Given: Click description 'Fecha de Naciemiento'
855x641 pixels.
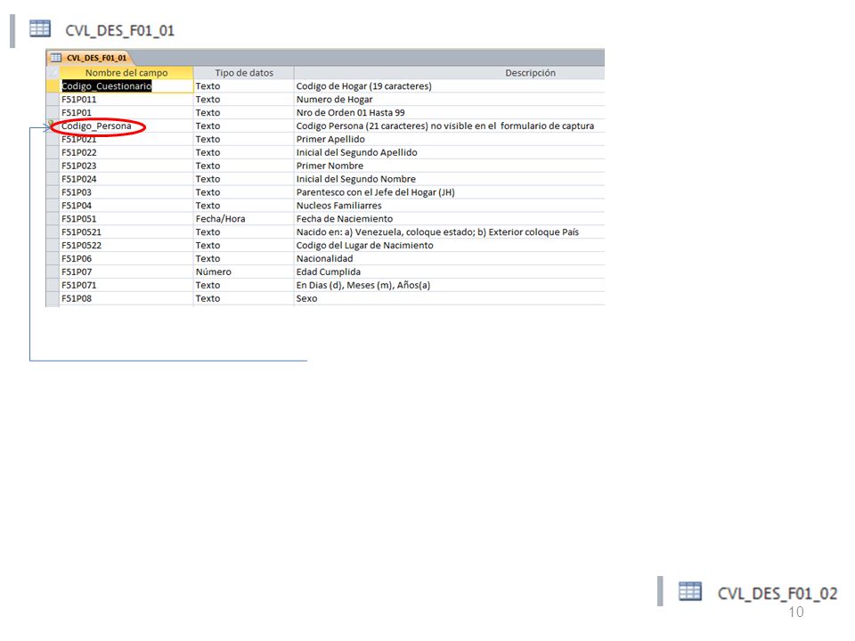Looking at the screenshot, I should pyautogui.click(x=345, y=219).
